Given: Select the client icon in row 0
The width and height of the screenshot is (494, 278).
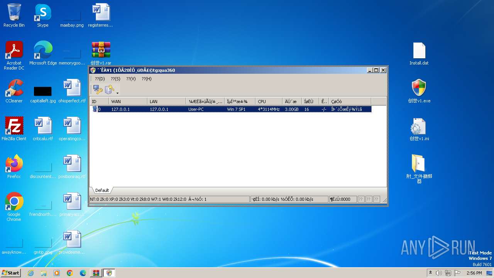Looking at the screenshot, I should 95,109.
